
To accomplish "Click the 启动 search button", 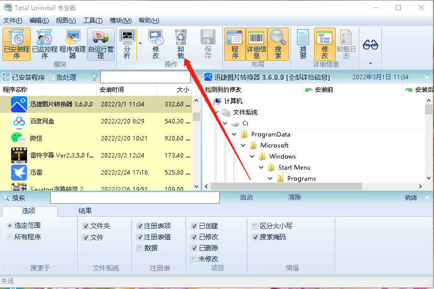I will [246, 197].
